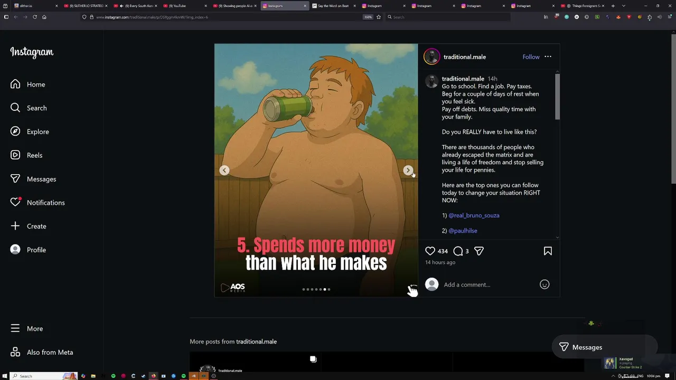Open Reels from the sidebar
676x380 pixels.
26,155
